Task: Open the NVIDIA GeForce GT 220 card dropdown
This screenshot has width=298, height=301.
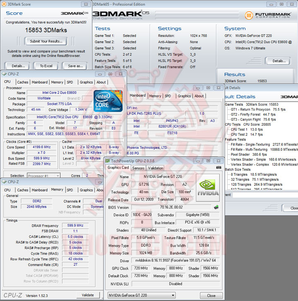Action: point(142,295)
